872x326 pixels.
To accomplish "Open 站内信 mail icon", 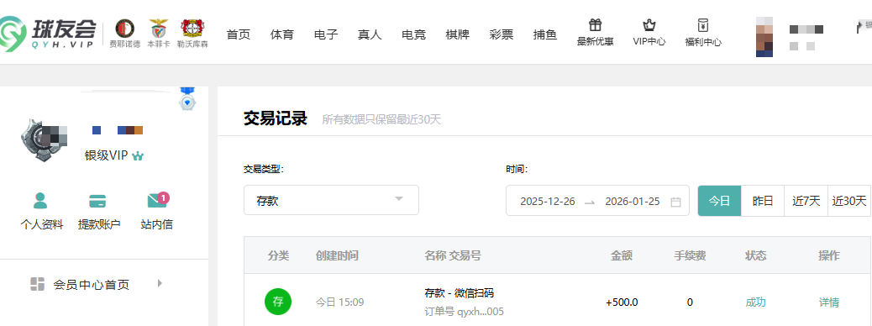I will (x=156, y=201).
